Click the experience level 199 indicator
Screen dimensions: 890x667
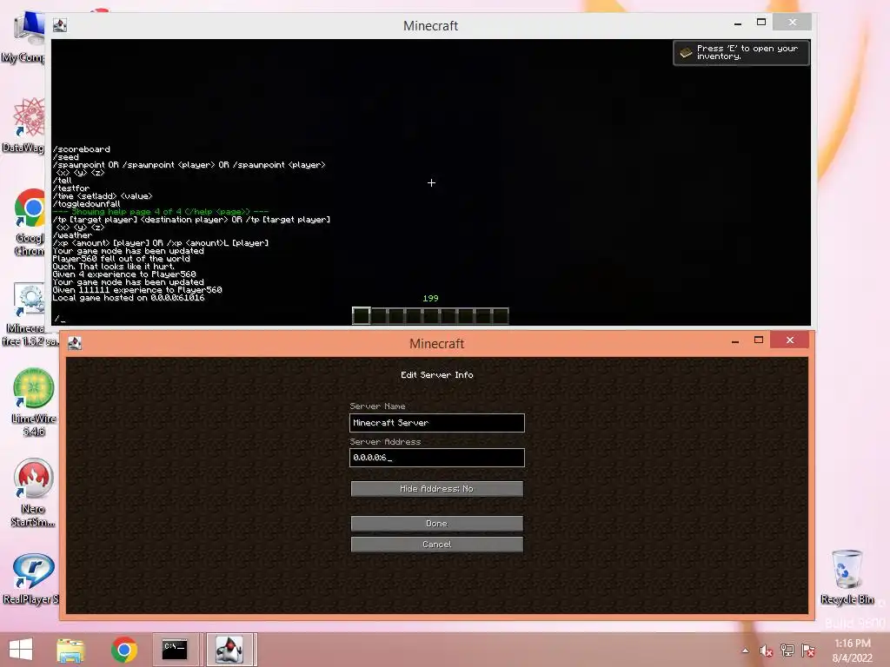click(430, 299)
